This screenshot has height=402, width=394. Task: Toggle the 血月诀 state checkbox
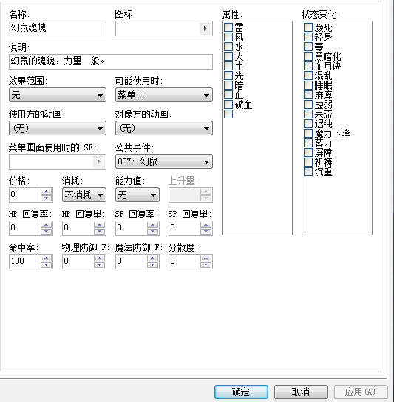(308, 66)
